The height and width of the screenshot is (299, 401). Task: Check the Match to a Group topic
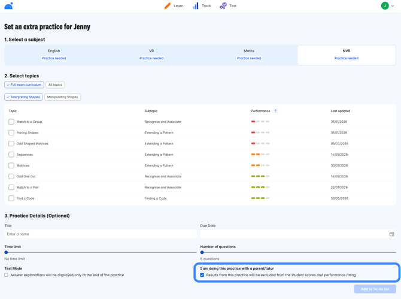pyautogui.click(x=11, y=122)
